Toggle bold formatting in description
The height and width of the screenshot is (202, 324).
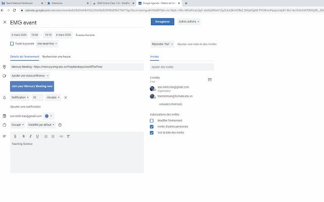click(x=24, y=136)
